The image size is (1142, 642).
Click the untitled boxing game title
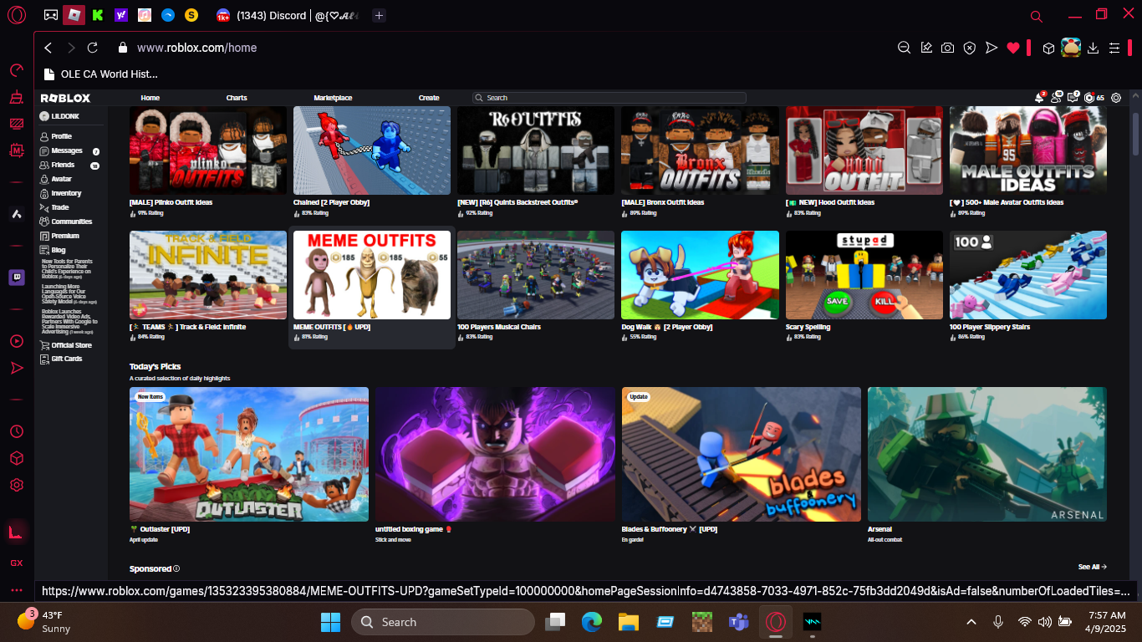412,529
